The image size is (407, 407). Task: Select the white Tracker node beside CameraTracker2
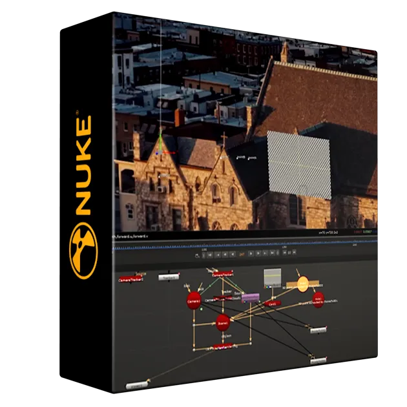click(x=168, y=277)
